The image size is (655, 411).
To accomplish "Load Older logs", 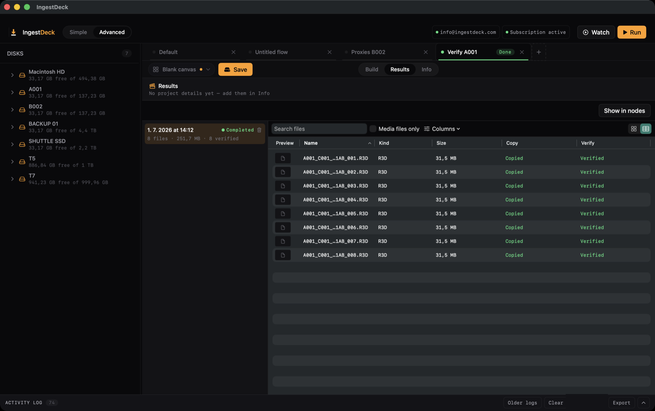I will click(x=522, y=403).
